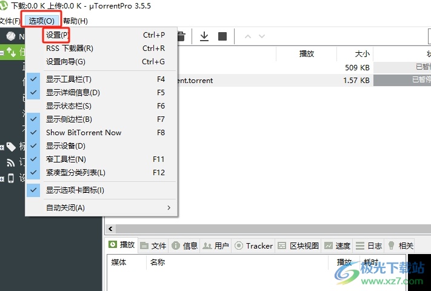Image resolution: width=431 pixels, height=291 pixels.
Task: Open RSS 下载器(R) menu entry
Action: [x=102, y=48]
